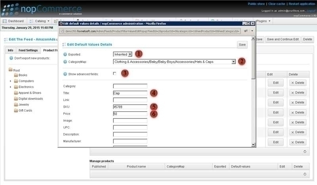Refresh the Manage products grid

click(305, 174)
